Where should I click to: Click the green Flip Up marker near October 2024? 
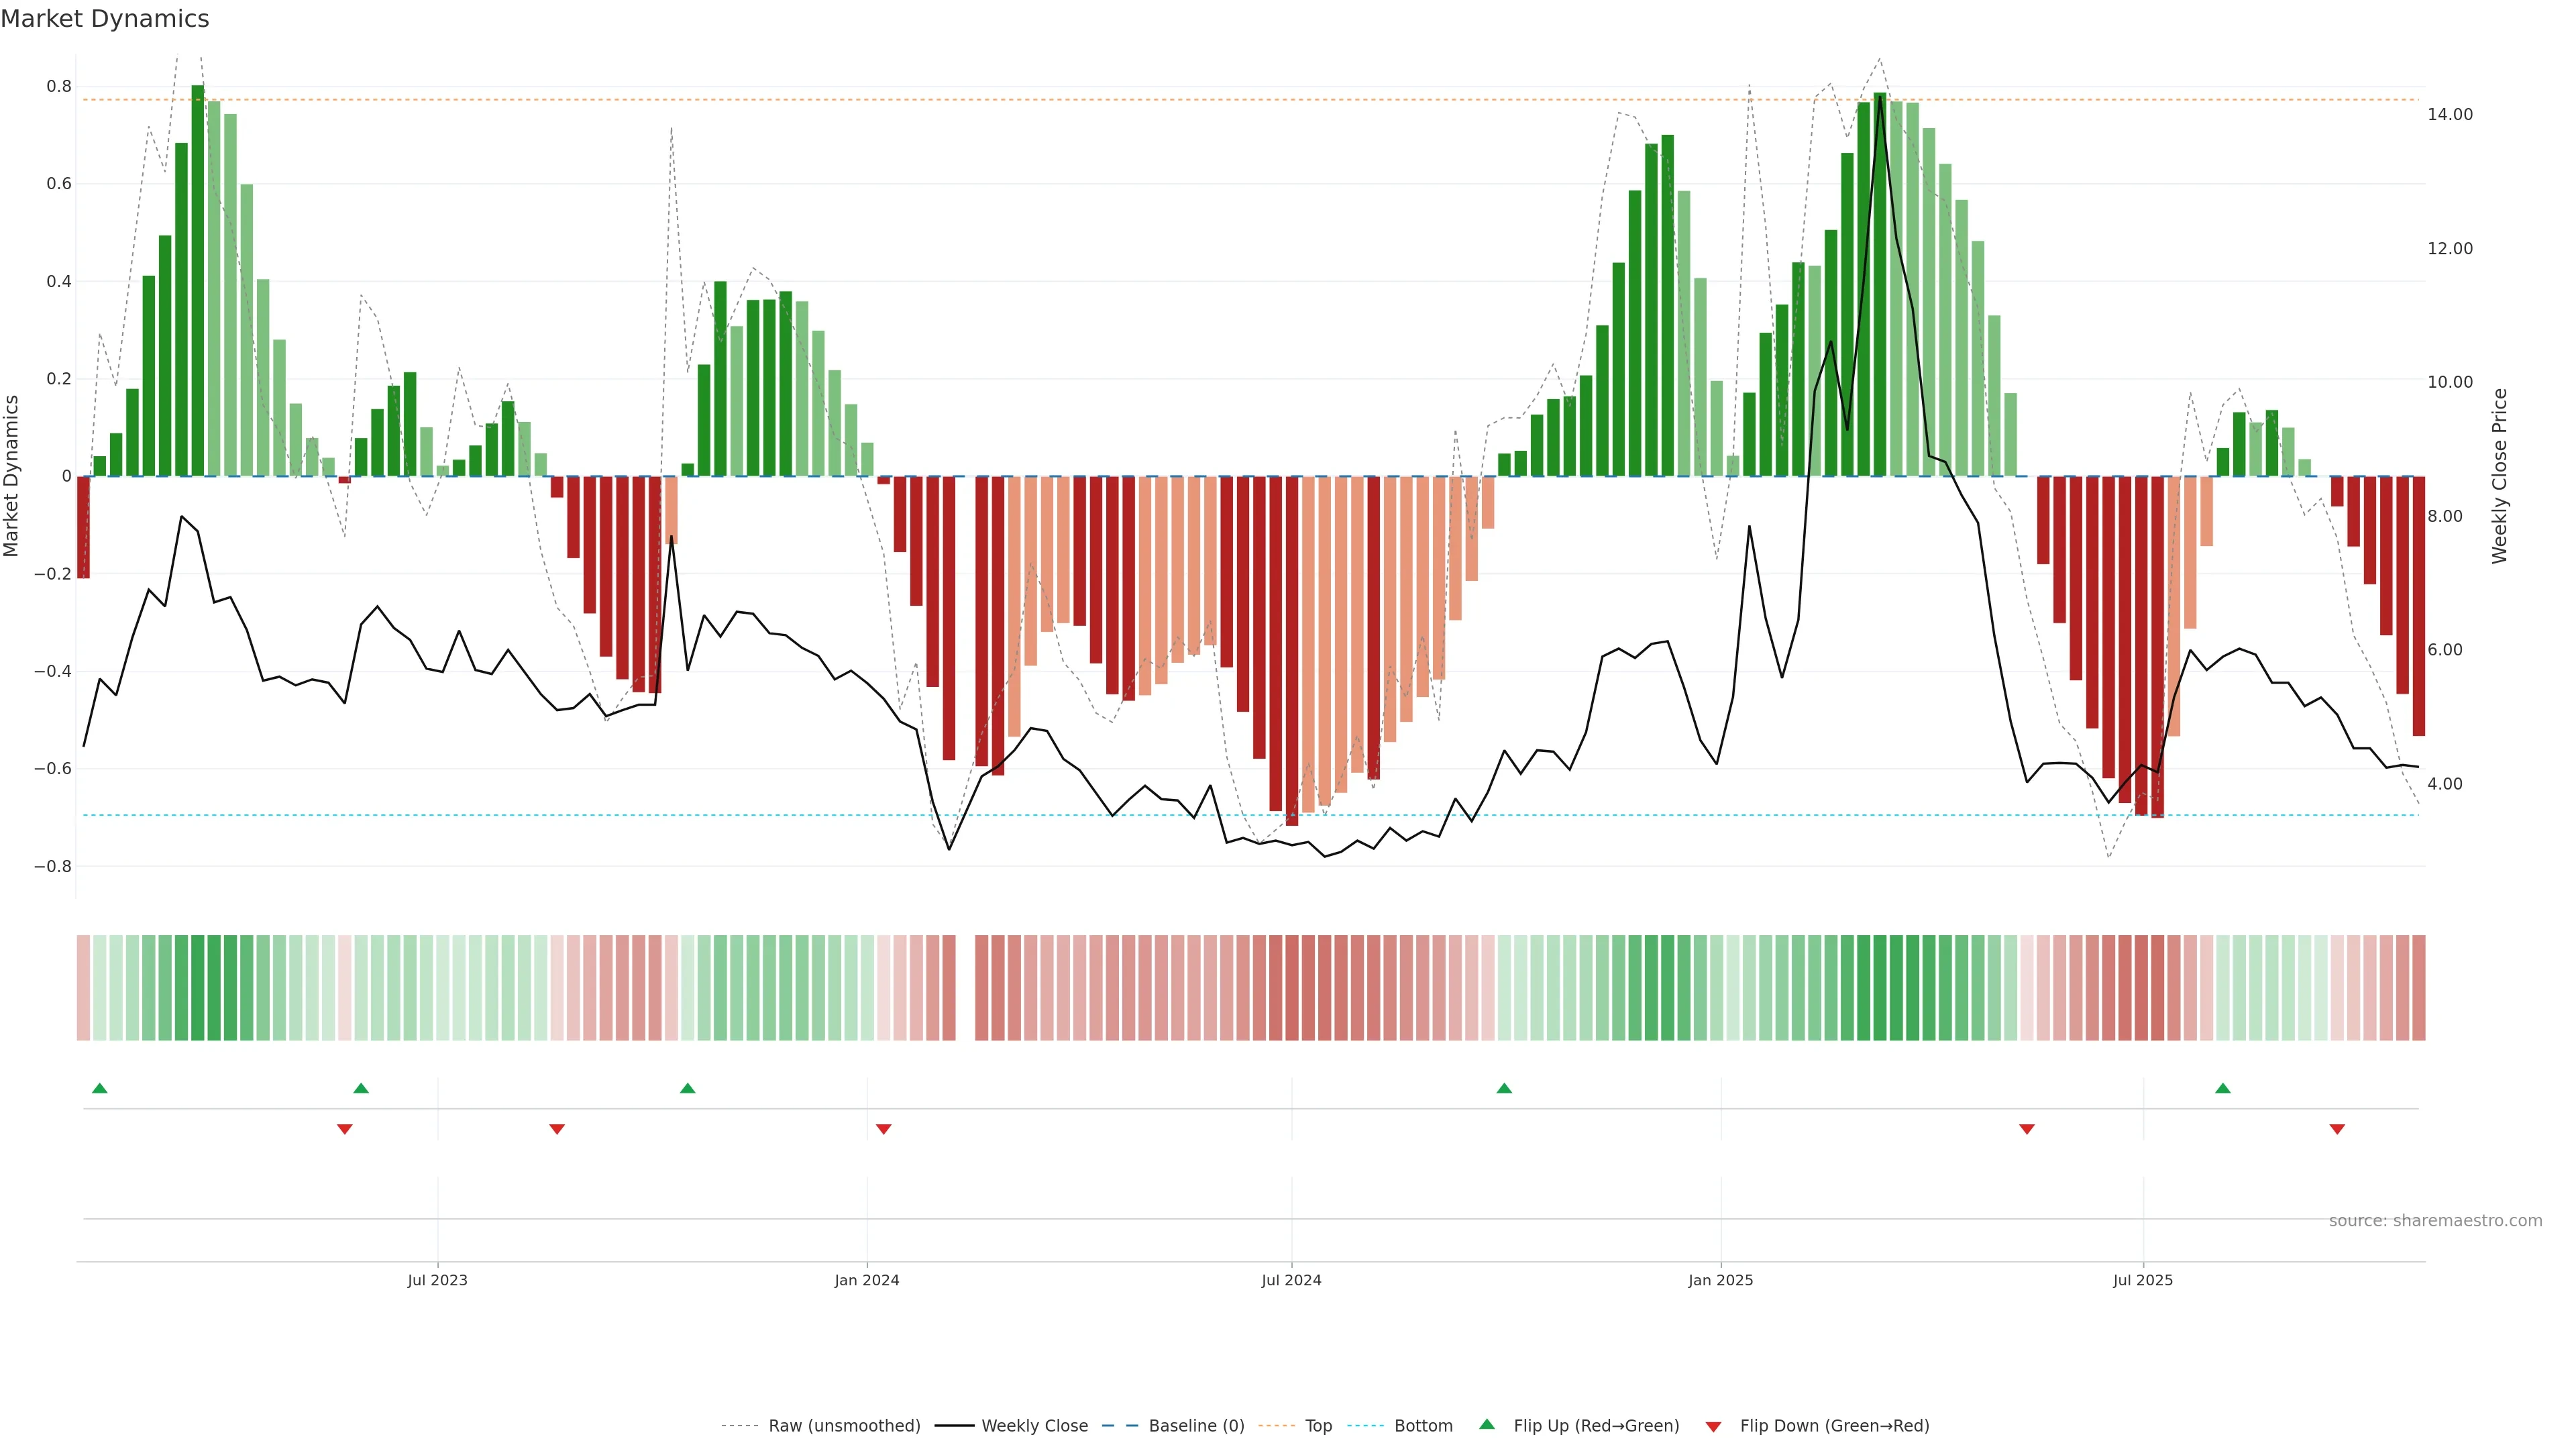coord(1504,1088)
